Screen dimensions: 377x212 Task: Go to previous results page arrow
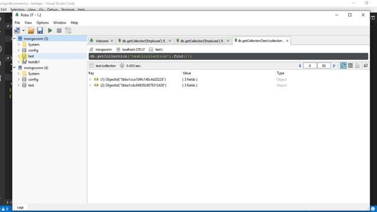pos(300,65)
